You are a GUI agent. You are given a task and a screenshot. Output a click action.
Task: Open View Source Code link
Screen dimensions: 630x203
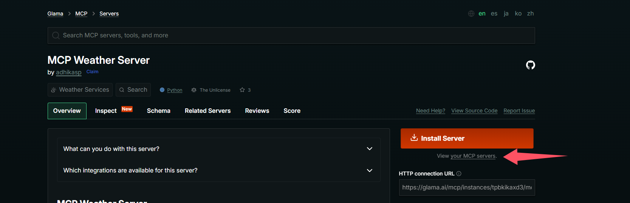tap(474, 111)
